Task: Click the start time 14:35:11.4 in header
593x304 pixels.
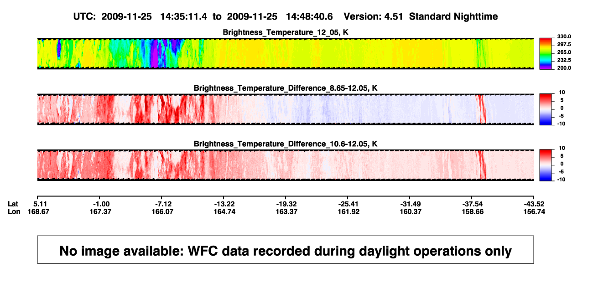Action: click(183, 16)
